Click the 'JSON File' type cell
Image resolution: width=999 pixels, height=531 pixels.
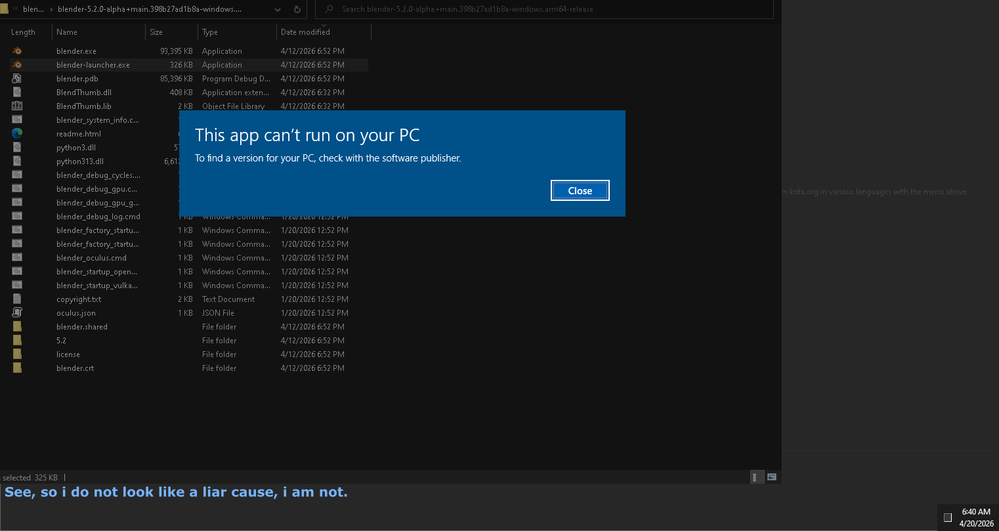(218, 312)
